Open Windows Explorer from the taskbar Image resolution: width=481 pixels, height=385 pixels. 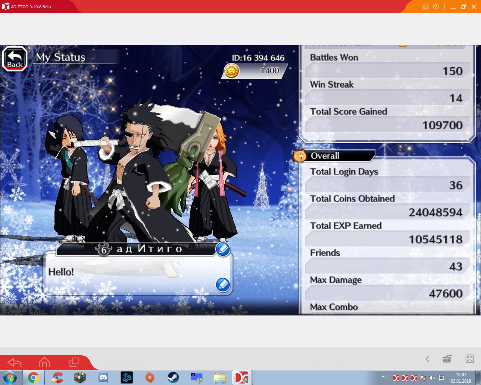(220, 377)
